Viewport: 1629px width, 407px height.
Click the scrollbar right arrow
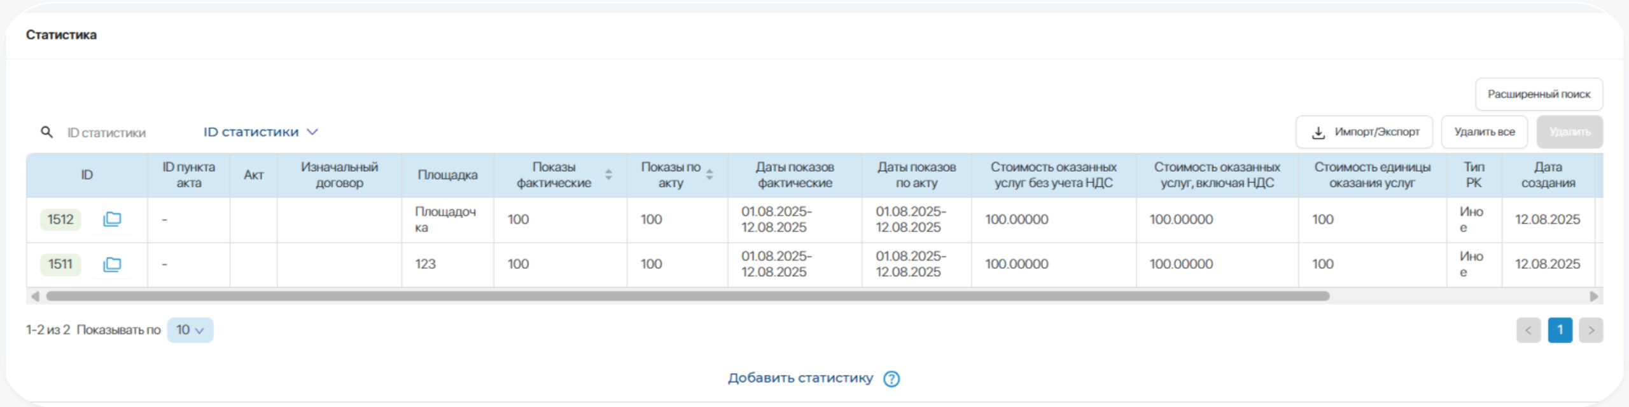point(1594,297)
